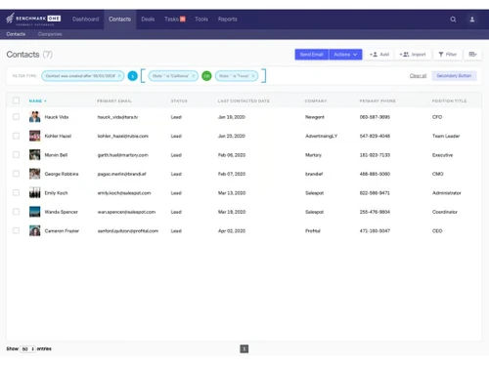Switch to the Companies sub-tab
The height and width of the screenshot is (366, 489).
pos(50,34)
